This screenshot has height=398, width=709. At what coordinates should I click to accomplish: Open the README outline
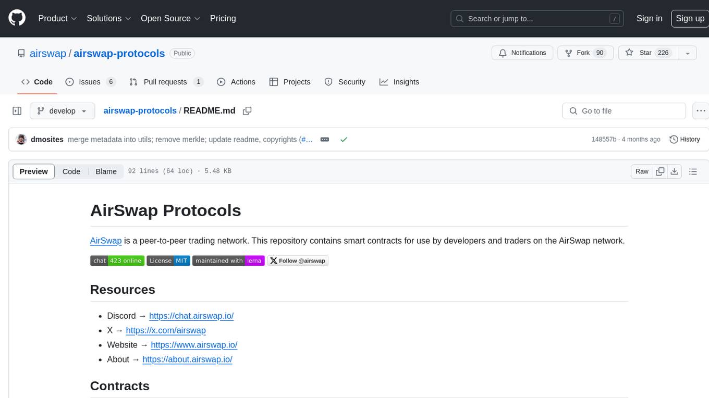693,171
